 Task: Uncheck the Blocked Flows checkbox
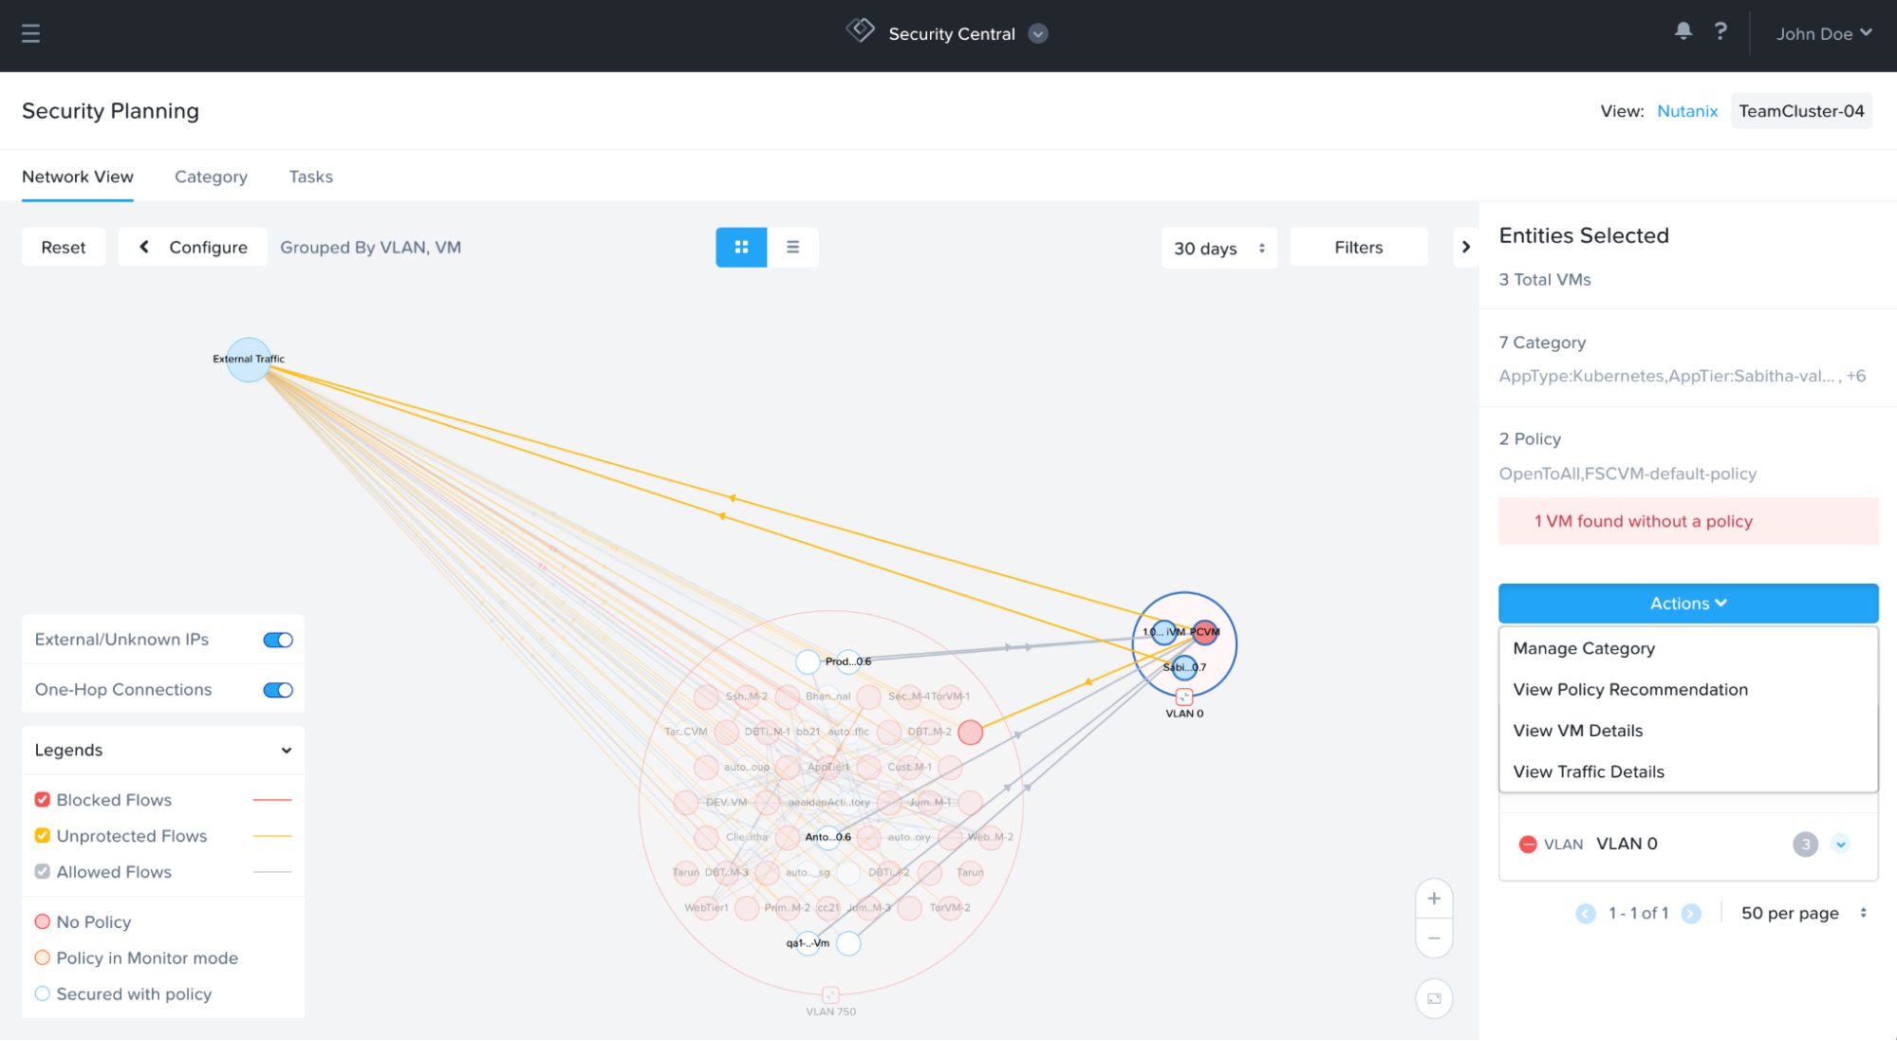[x=43, y=799]
